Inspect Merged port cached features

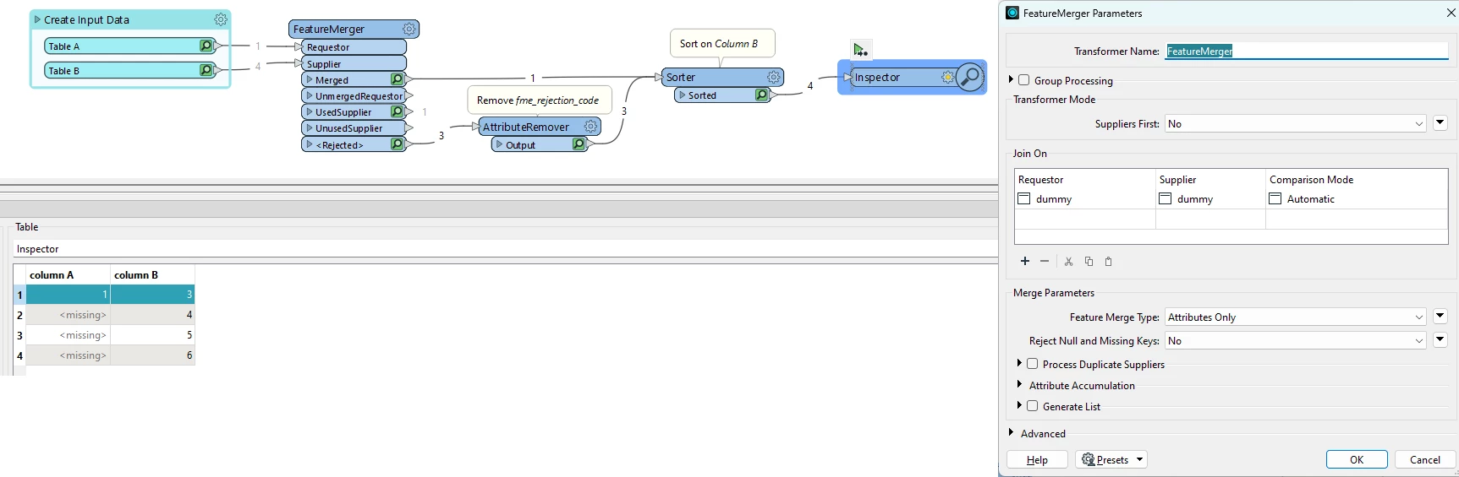397,79
